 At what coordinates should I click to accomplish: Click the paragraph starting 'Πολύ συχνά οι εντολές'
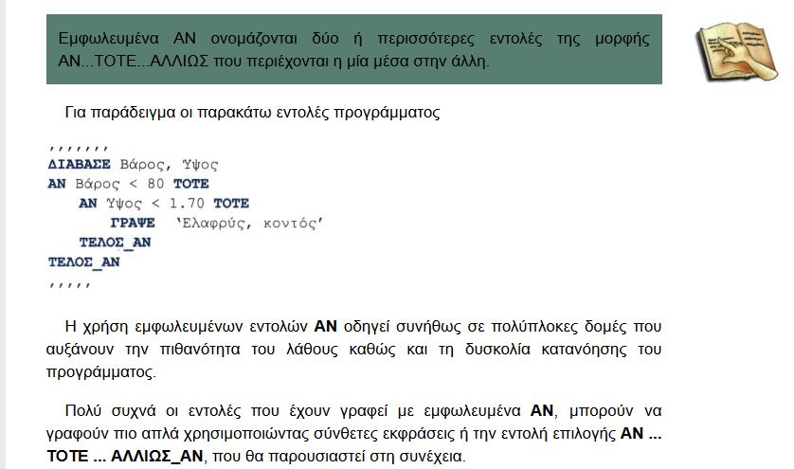pyautogui.click(x=354, y=433)
